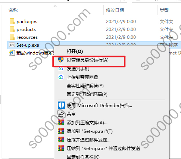Click the resources folder icon
Viewport: 181px width, 159px height.
click(12, 37)
